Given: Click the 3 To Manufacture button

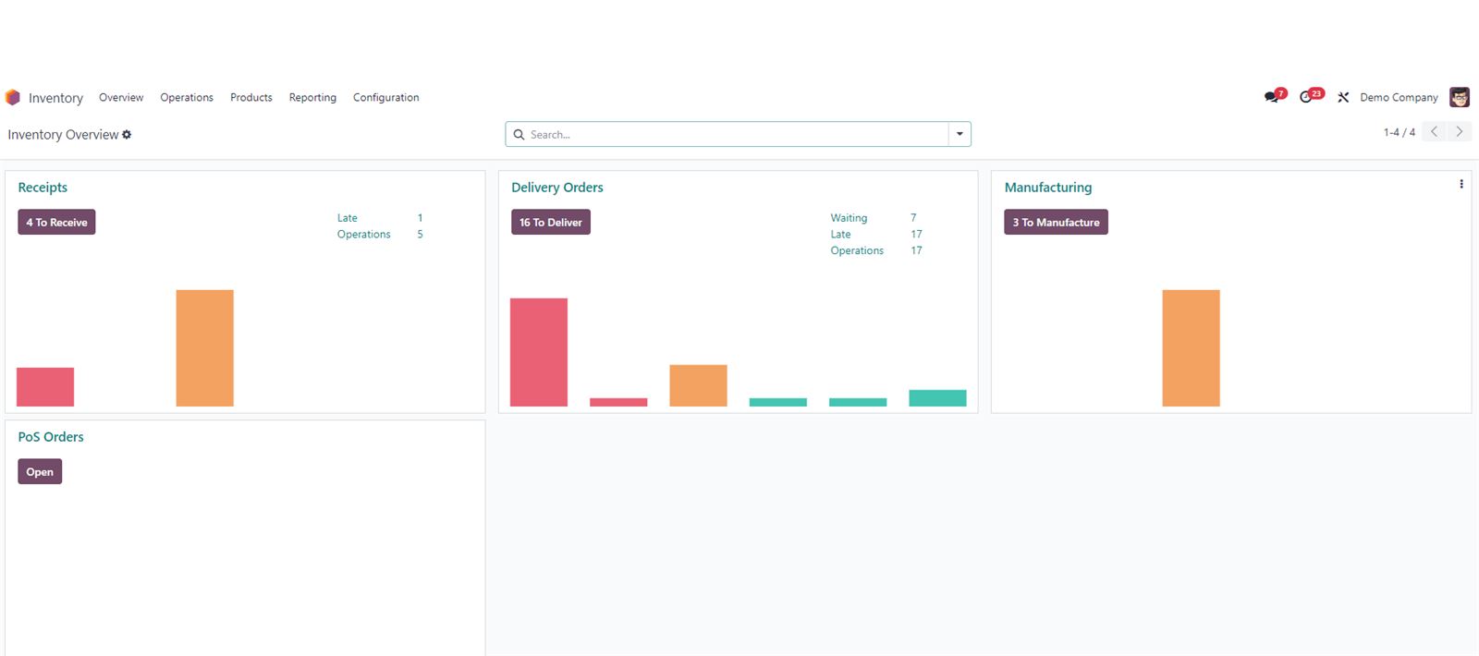Looking at the screenshot, I should click(1056, 222).
